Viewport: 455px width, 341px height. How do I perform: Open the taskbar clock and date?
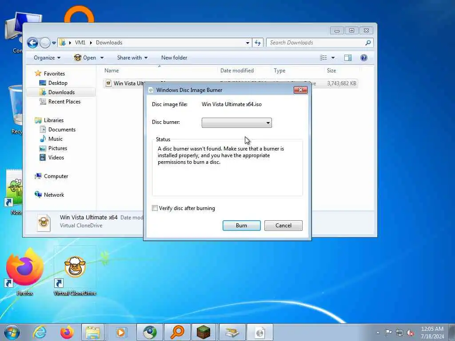(x=432, y=333)
